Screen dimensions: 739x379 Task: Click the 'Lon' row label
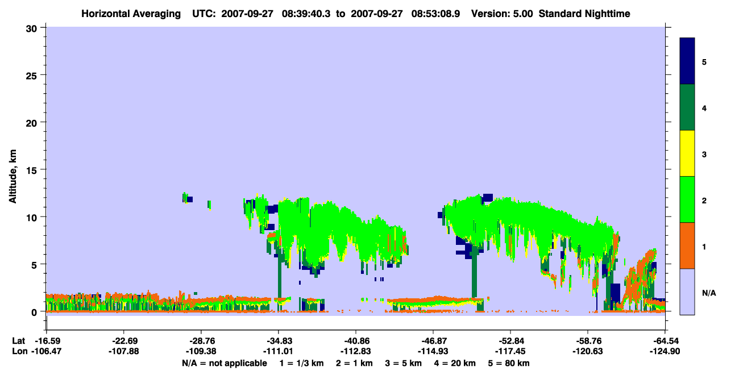click(x=19, y=351)
